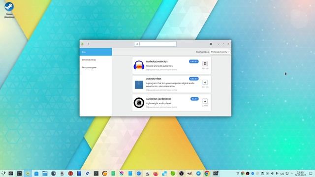
Task: Select the 'Репозитории' sidebar category
Action: click(x=95, y=67)
